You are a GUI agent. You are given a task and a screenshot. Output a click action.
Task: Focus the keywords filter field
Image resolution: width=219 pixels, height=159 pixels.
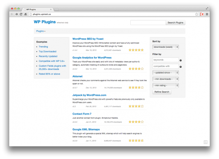tap(165, 60)
